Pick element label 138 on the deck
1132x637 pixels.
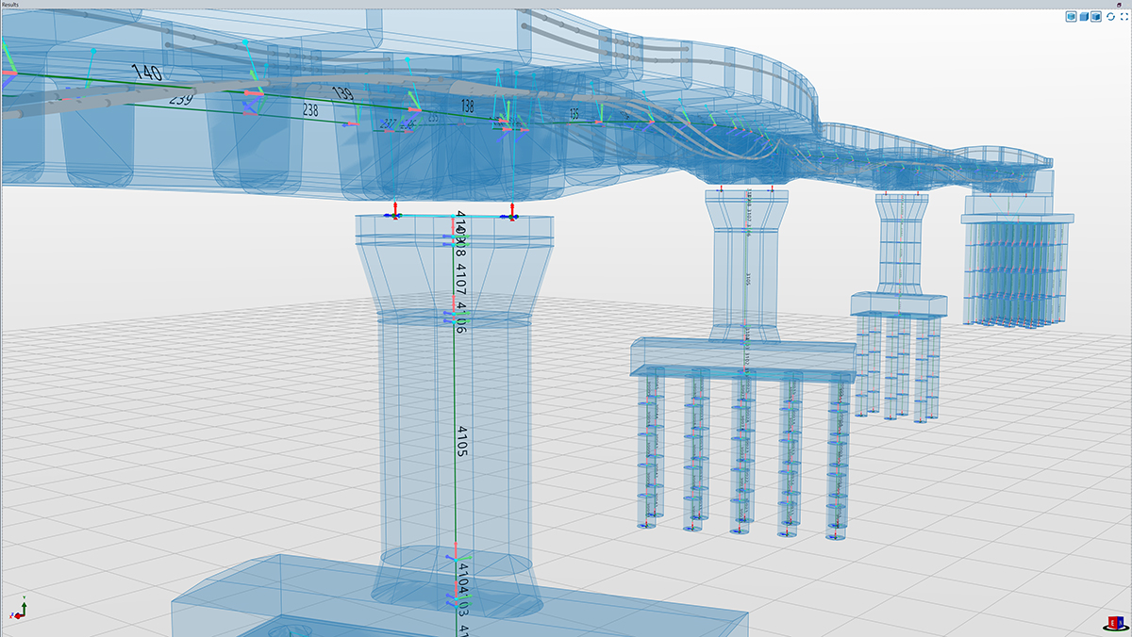(466, 106)
